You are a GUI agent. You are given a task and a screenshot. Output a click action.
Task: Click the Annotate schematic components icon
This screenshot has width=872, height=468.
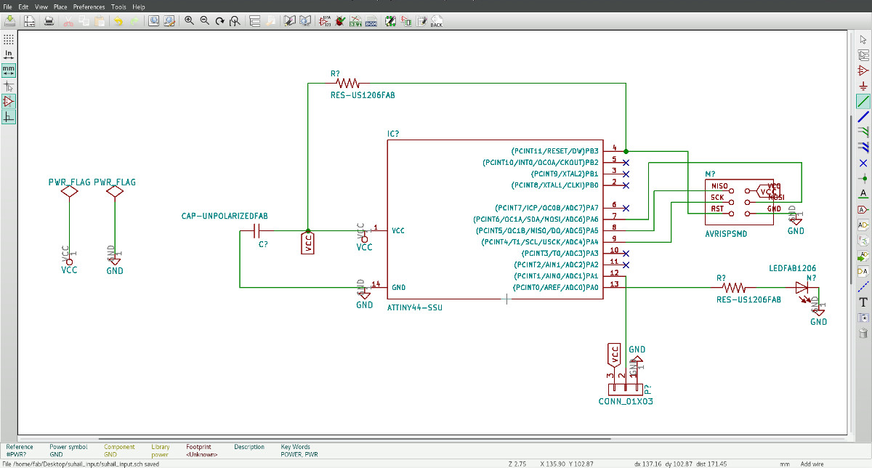[325, 21]
